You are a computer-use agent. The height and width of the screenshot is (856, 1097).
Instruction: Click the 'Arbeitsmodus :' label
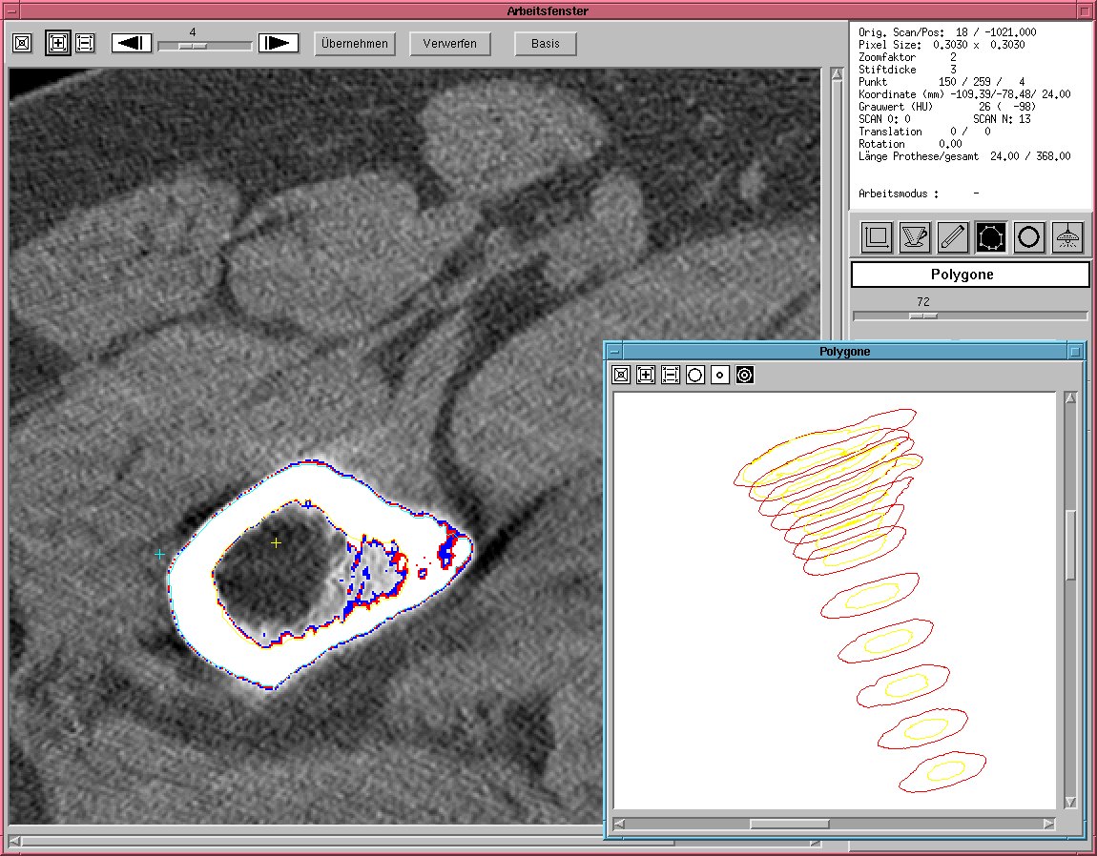899,194
